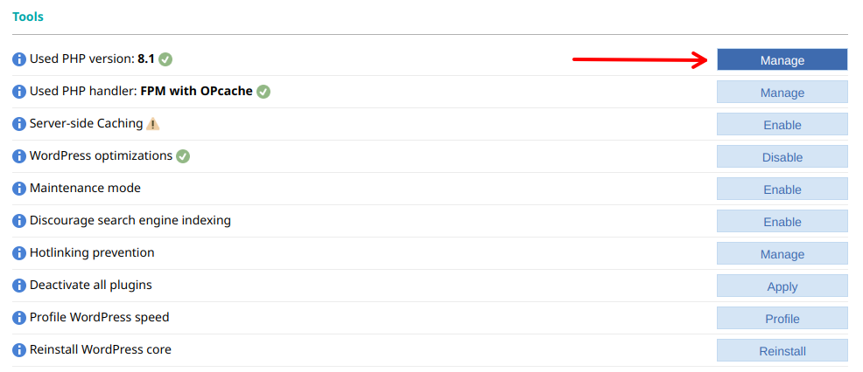
Task: Open info icon for Deactivate all plugins
Action: [19, 286]
